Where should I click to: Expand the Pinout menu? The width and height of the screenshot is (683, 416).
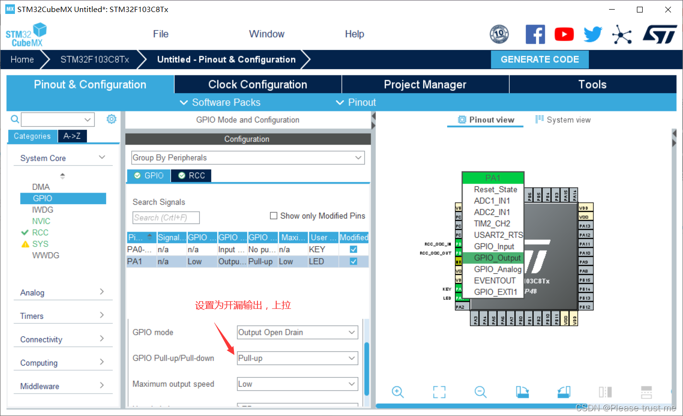click(356, 102)
